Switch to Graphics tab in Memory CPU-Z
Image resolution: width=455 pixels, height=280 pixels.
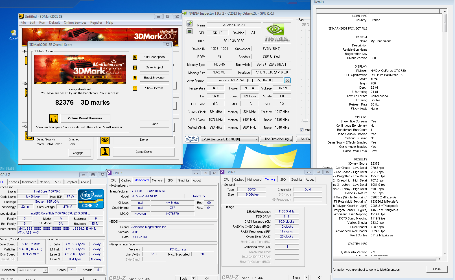point(296,180)
